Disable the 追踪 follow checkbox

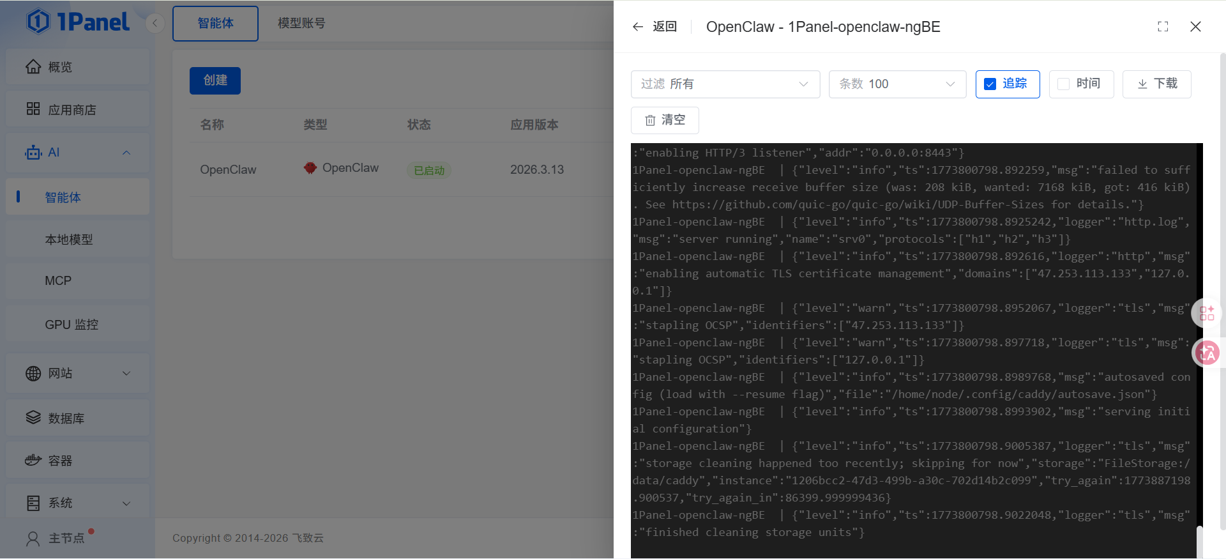coord(990,84)
